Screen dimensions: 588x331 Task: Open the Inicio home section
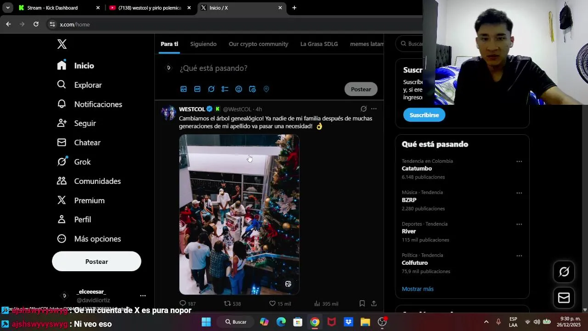[x=76, y=66]
